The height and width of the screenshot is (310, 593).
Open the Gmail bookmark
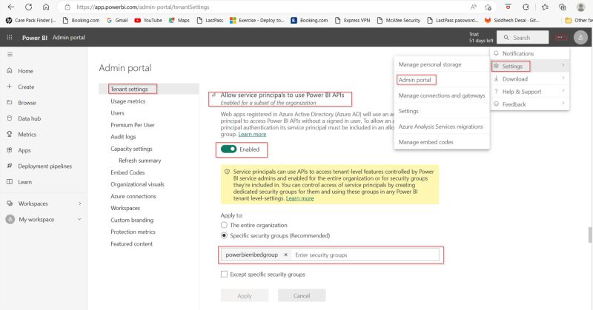click(117, 21)
